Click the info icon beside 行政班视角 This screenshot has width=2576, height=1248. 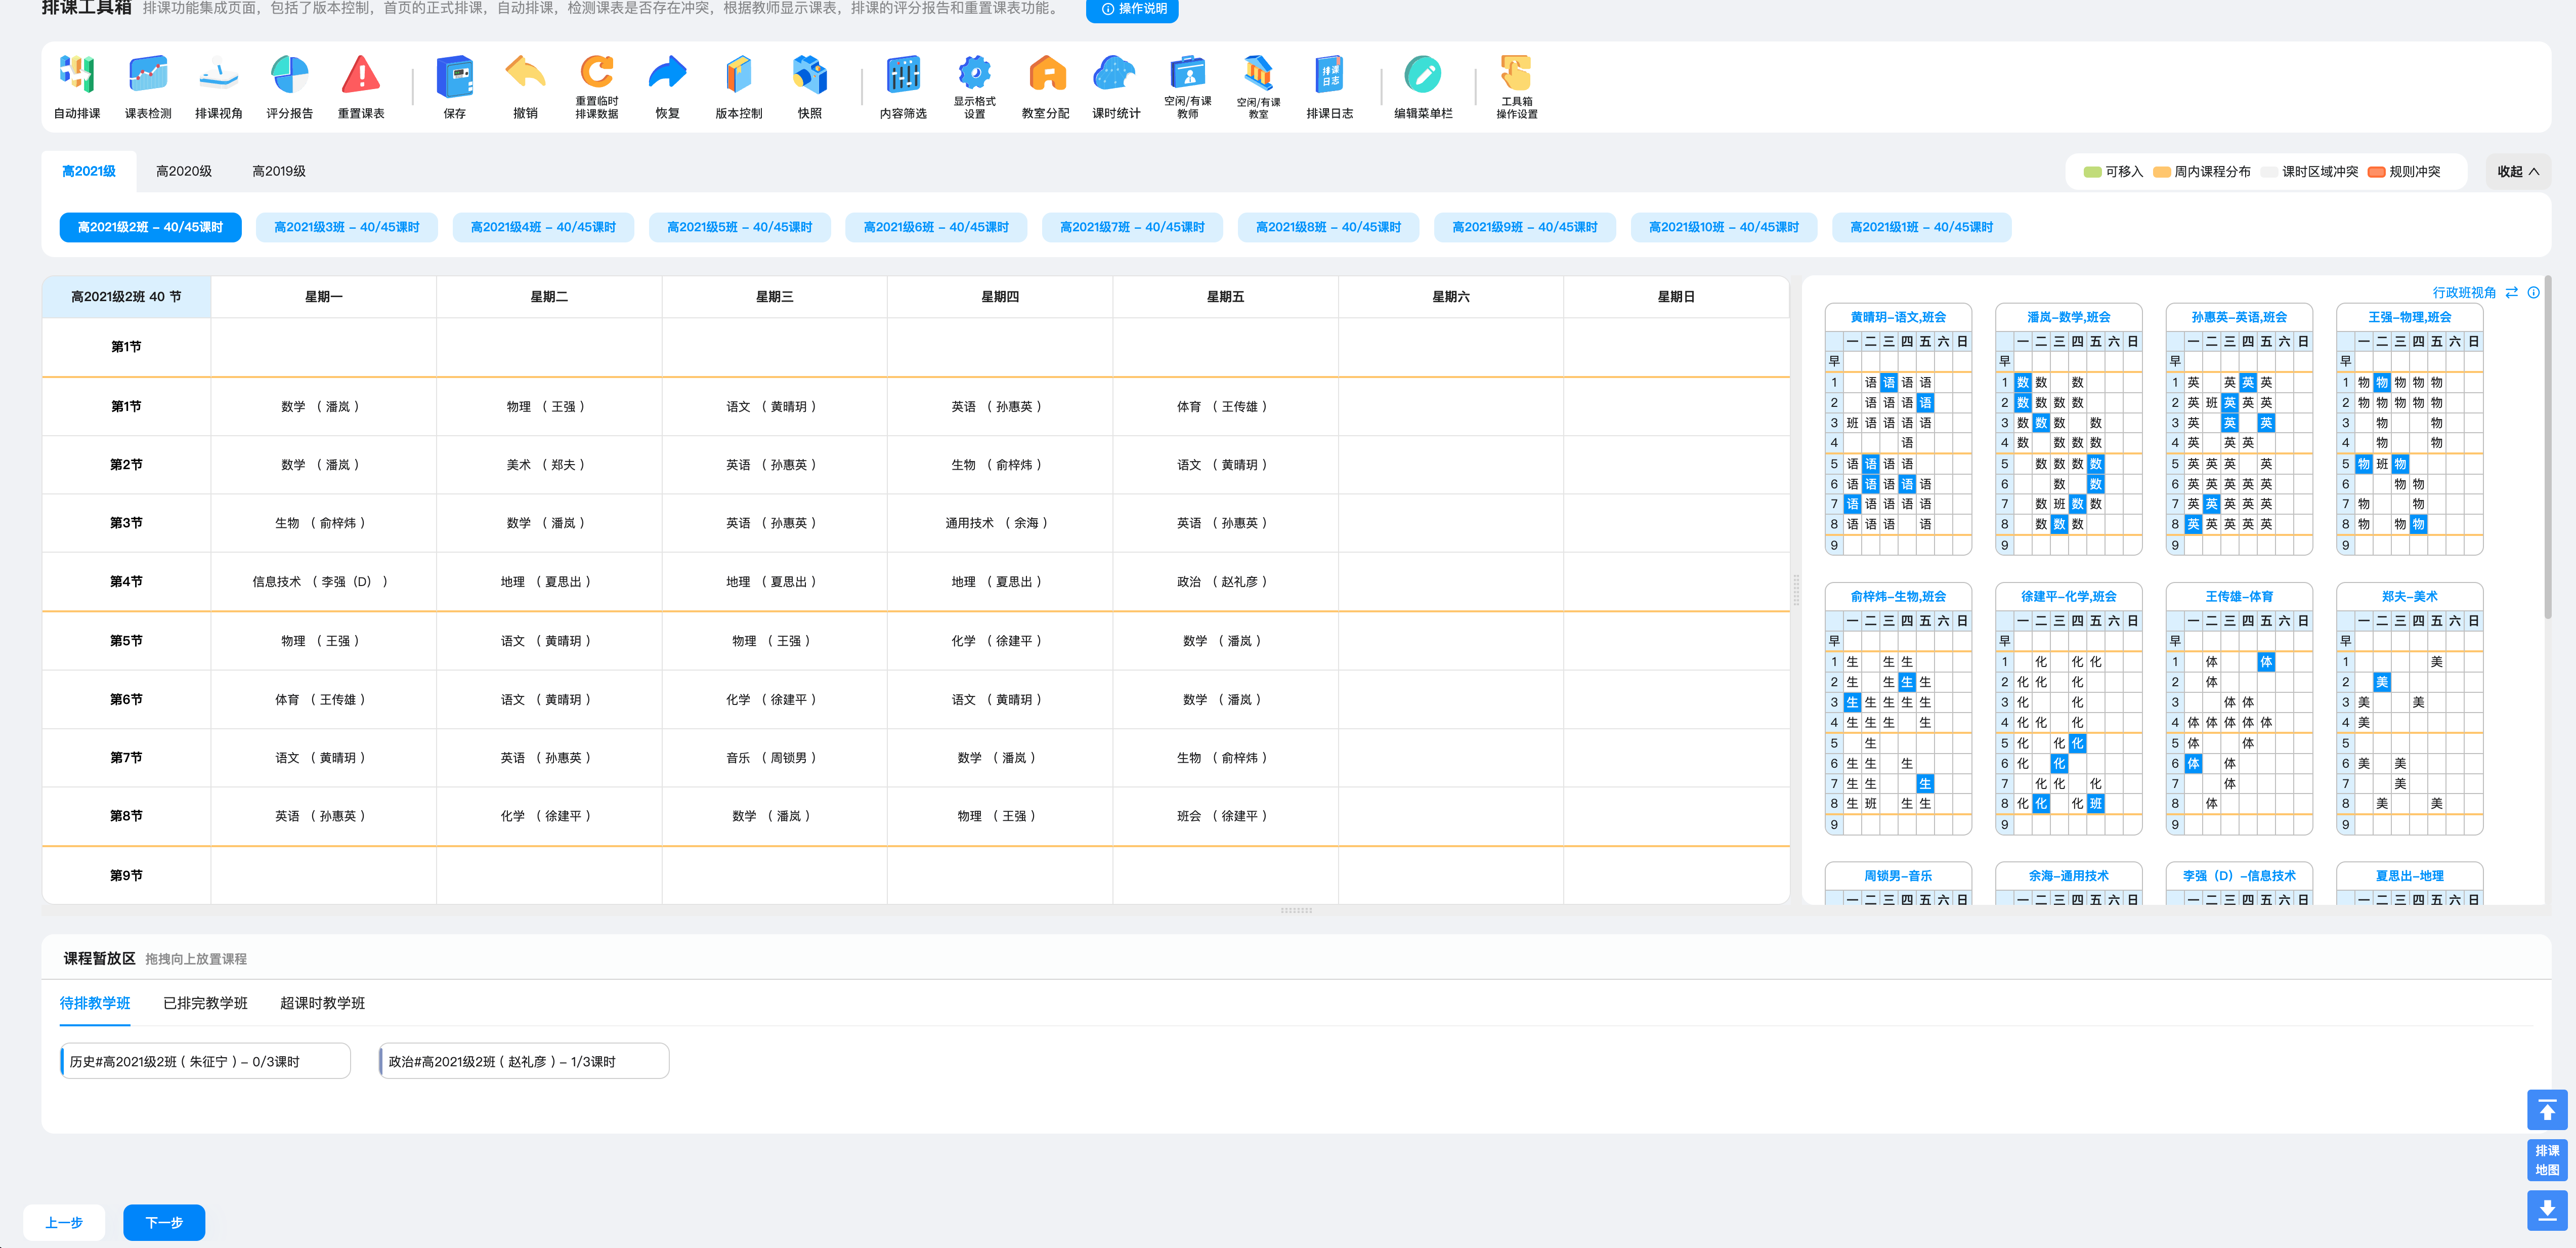click(2533, 292)
